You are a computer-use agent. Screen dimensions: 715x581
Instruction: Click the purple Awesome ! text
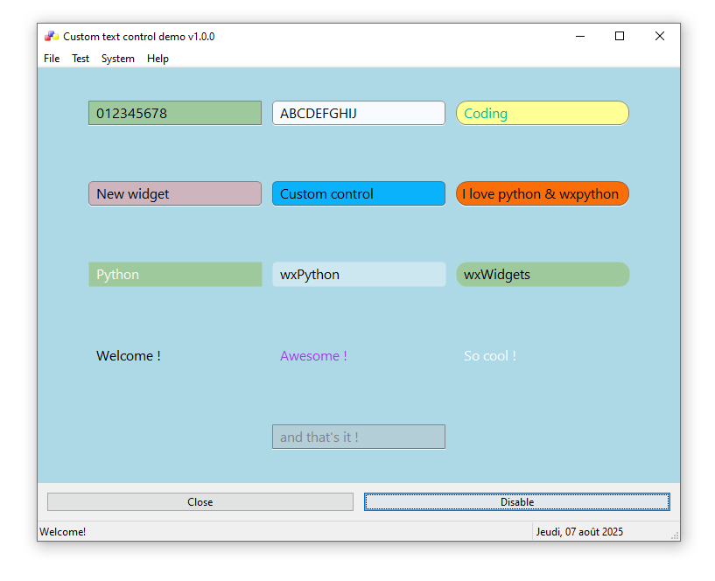point(313,355)
